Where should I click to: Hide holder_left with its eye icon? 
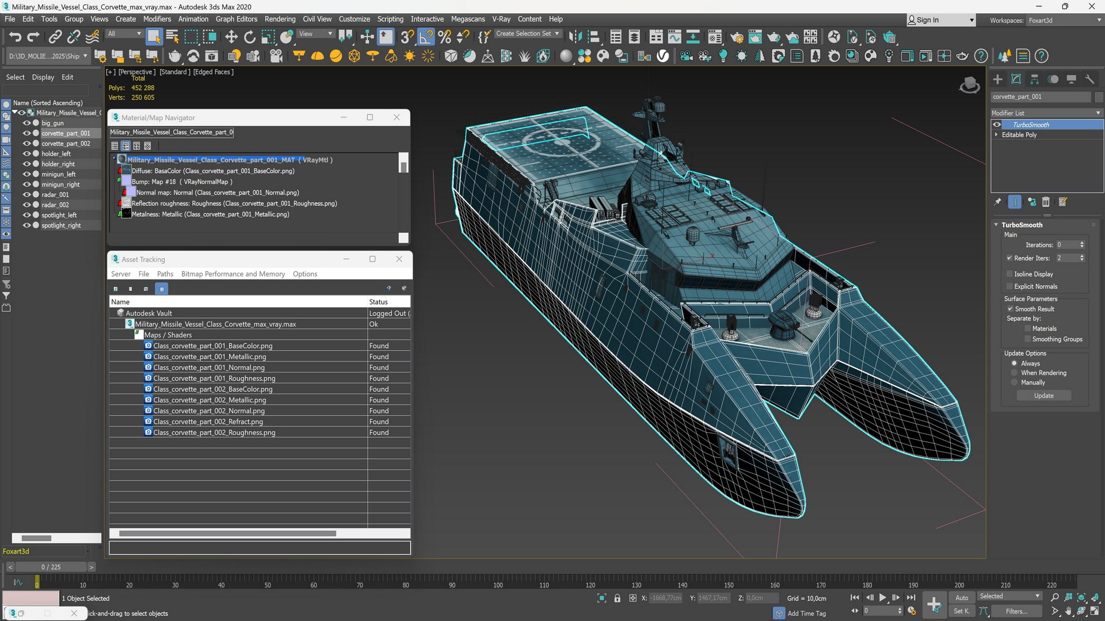point(26,154)
